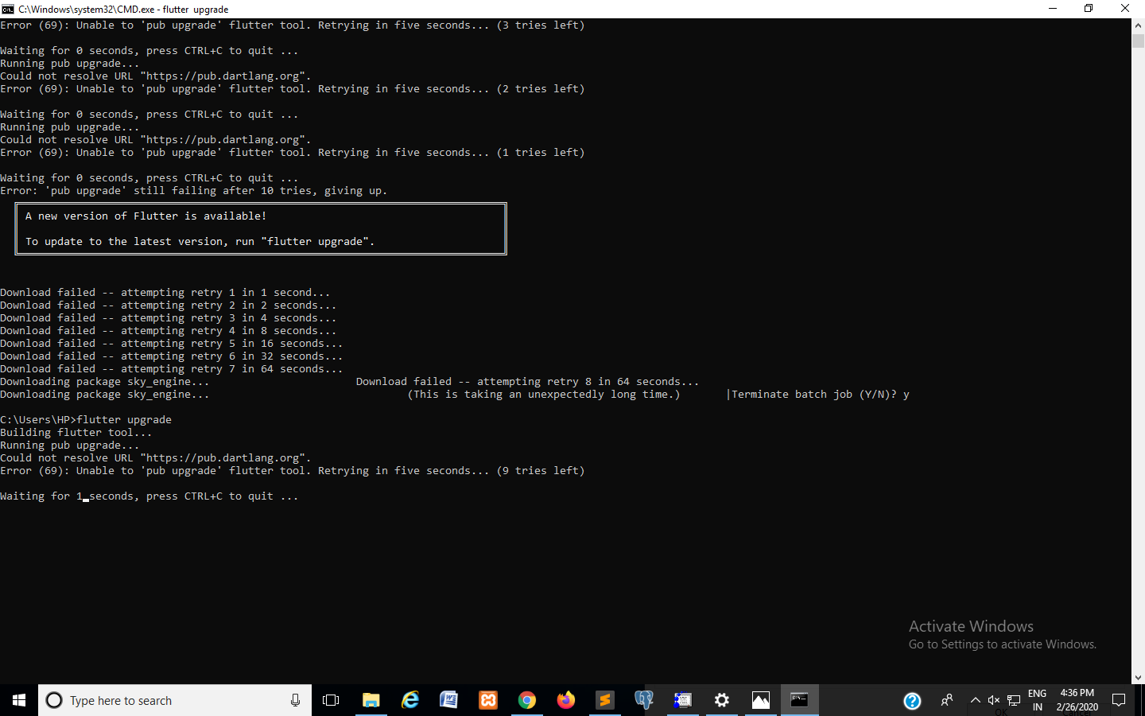Open the Photos app from the taskbar
1145x716 pixels.
tap(760, 700)
